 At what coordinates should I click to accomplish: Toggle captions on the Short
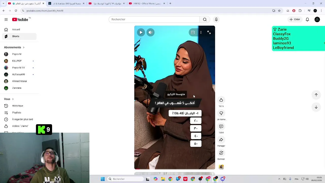[193, 32]
